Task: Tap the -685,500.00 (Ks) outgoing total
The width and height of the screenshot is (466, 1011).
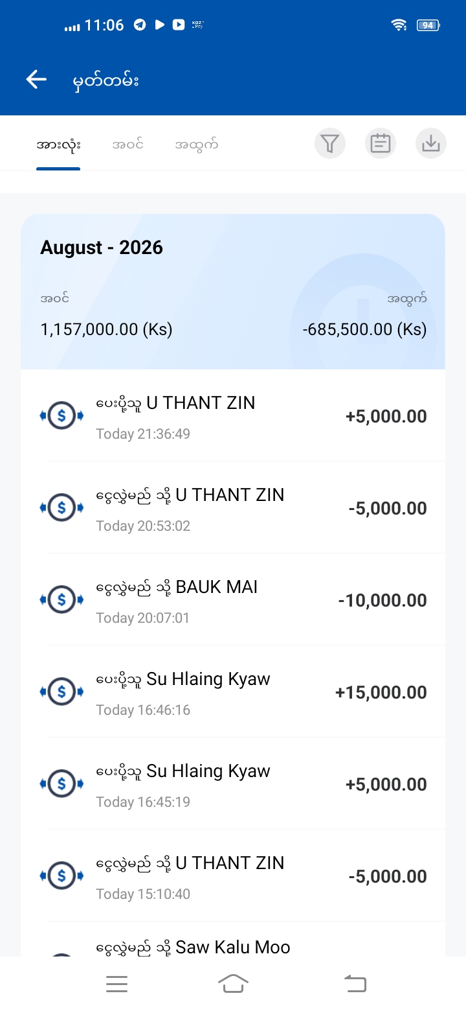Action: [364, 329]
